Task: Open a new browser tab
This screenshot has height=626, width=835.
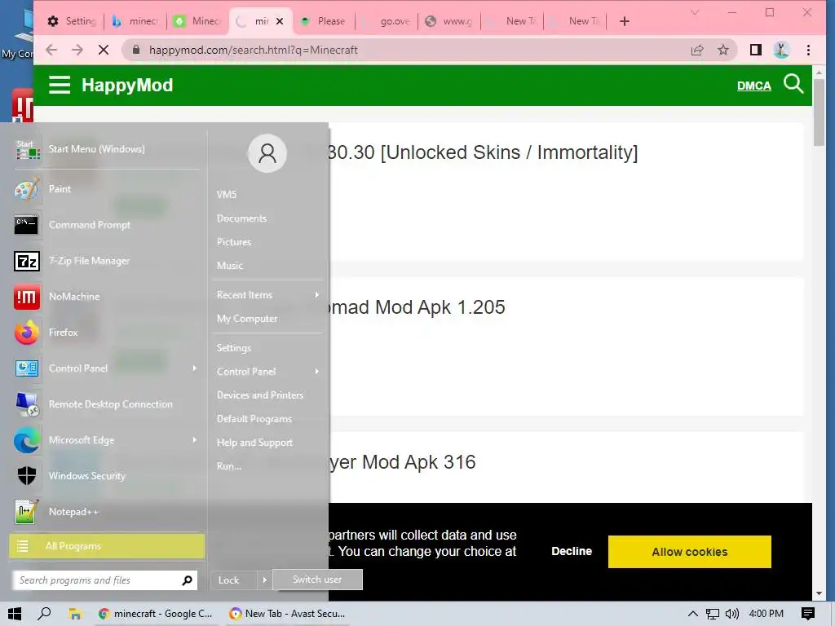Action: point(625,21)
